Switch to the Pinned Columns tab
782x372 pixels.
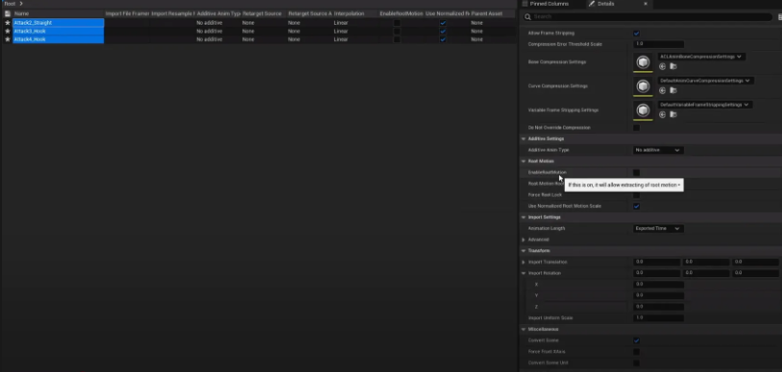click(549, 4)
